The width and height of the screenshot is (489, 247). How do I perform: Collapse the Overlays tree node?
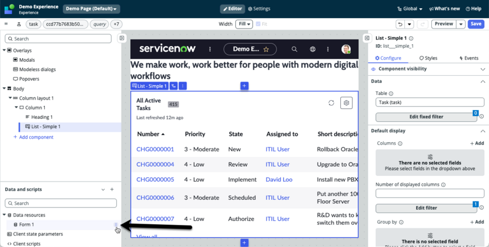pyautogui.click(x=4, y=50)
